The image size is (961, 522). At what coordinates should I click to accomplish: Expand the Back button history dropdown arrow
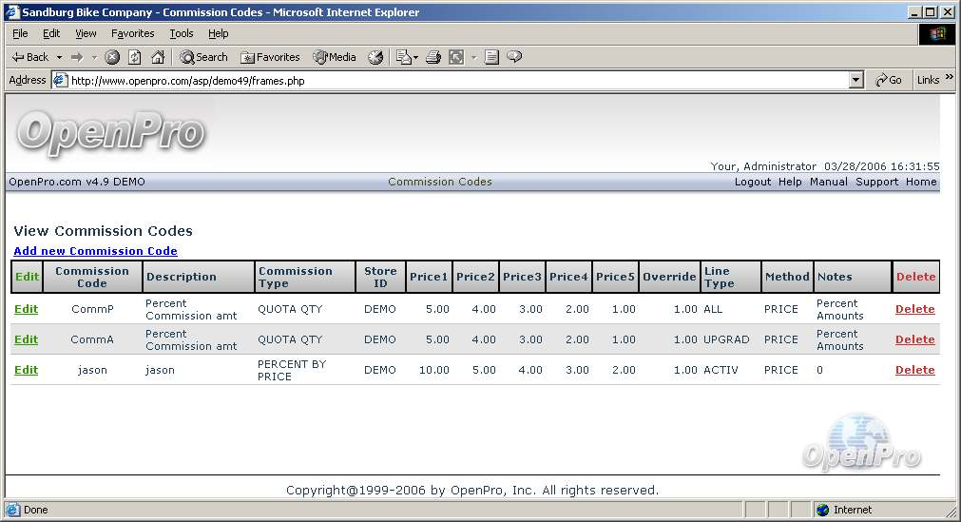(59, 57)
